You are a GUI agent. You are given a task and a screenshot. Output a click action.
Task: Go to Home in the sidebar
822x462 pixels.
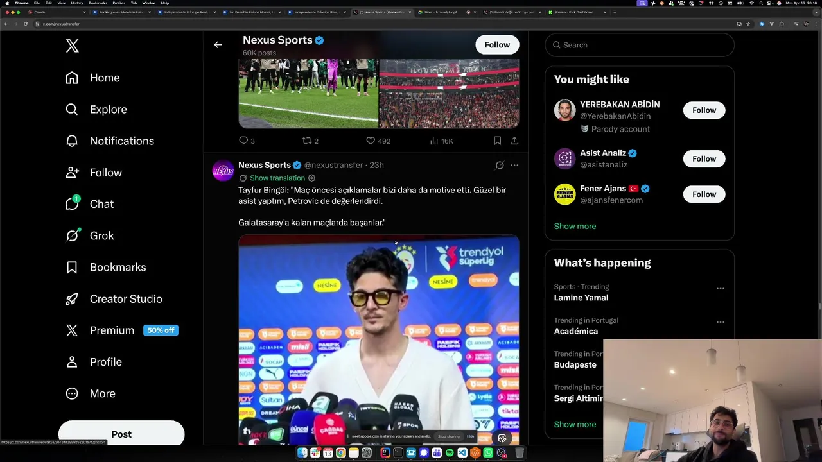[92, 78]
